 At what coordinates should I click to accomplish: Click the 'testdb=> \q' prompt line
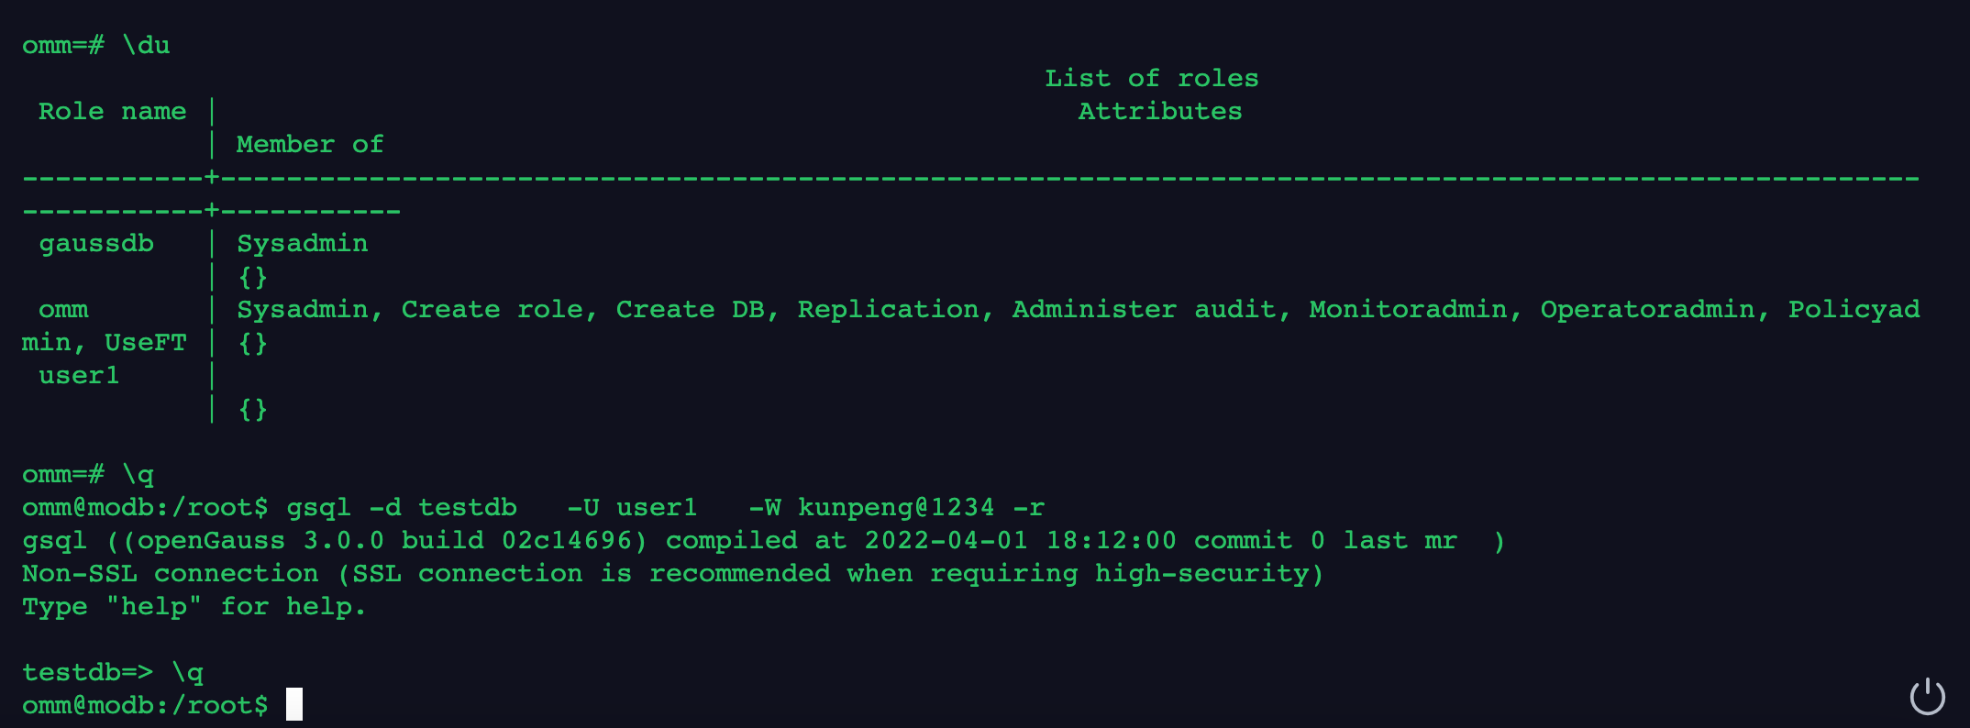(x=113, y=673)
